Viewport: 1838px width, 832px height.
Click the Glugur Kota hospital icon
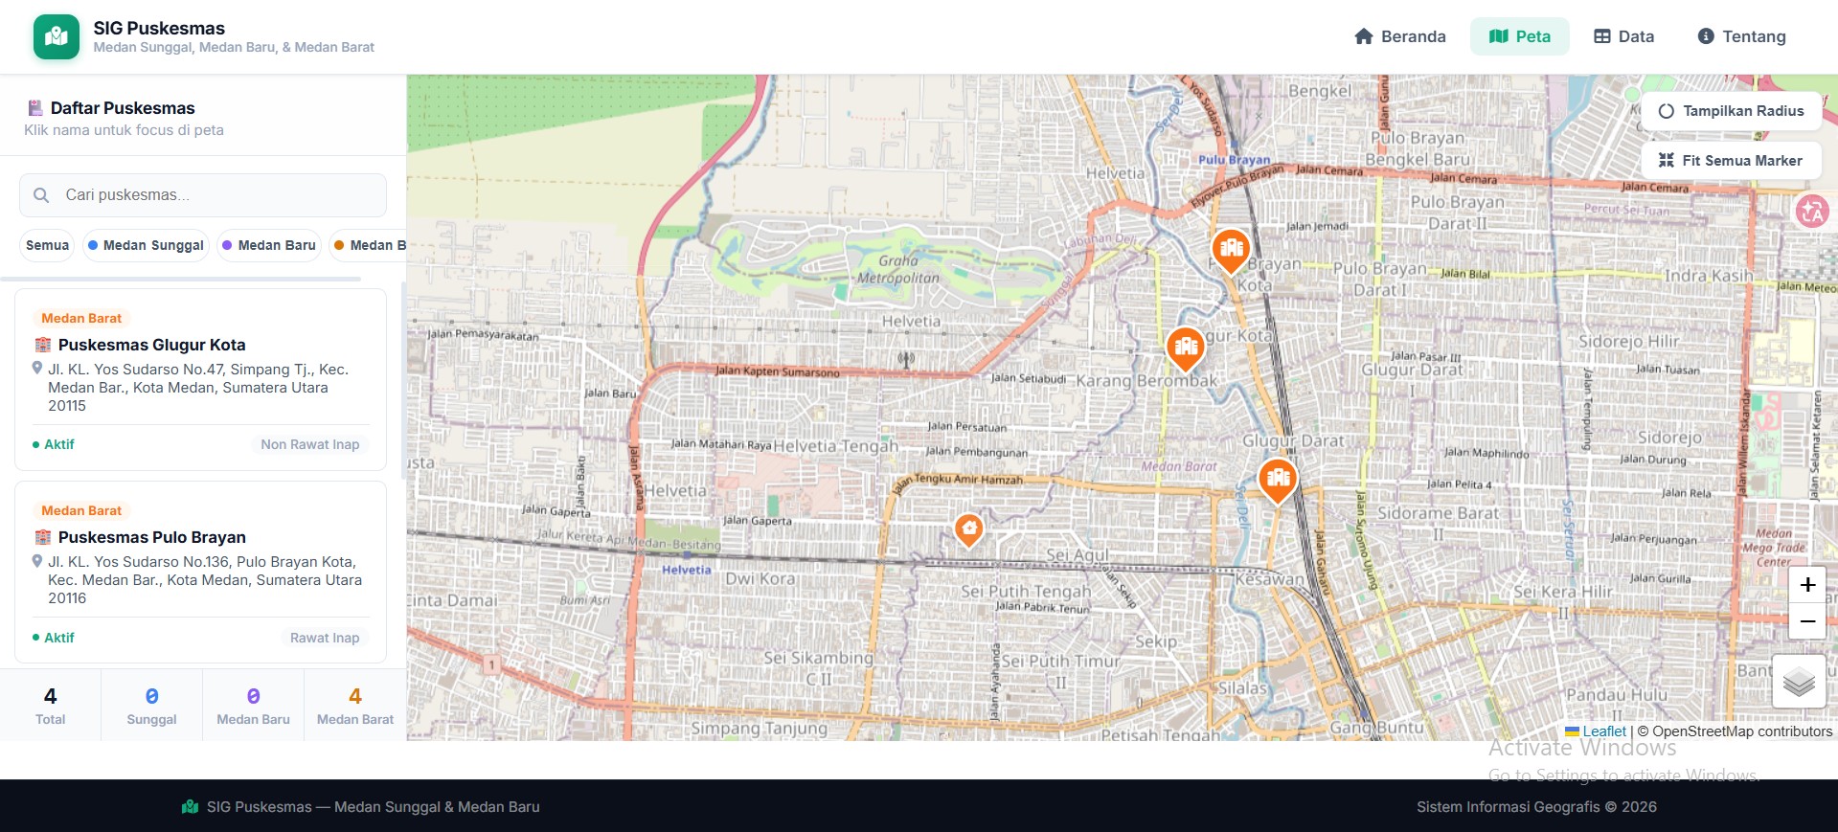point(43,345)
